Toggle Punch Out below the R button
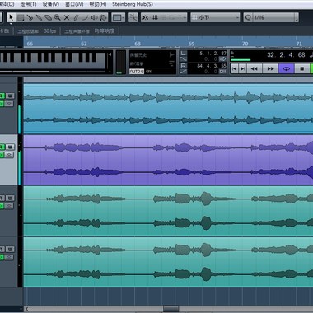 pos(183,72)
